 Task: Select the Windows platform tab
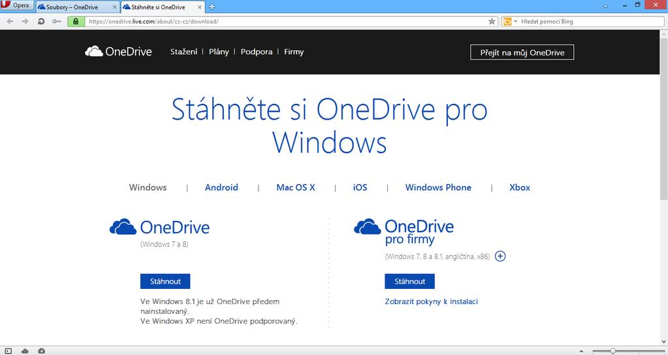148,188
